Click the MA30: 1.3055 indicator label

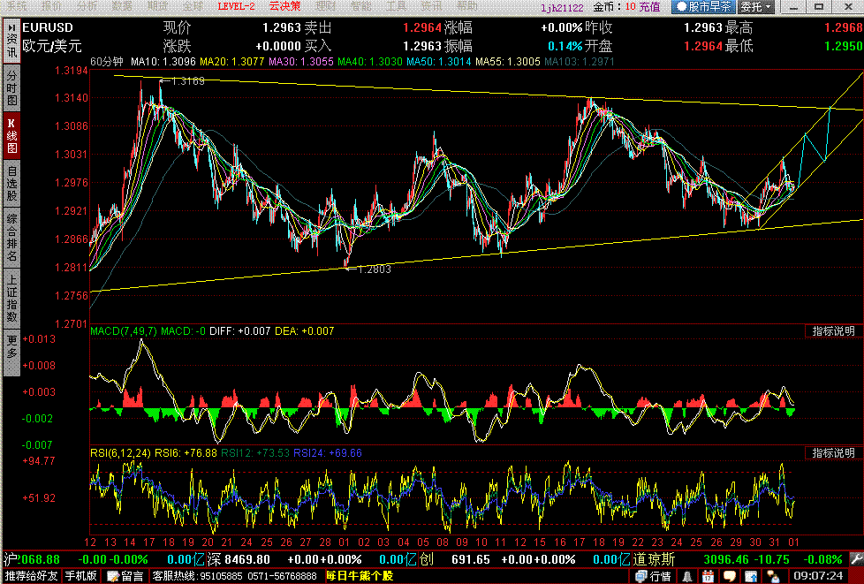(301, 62)
